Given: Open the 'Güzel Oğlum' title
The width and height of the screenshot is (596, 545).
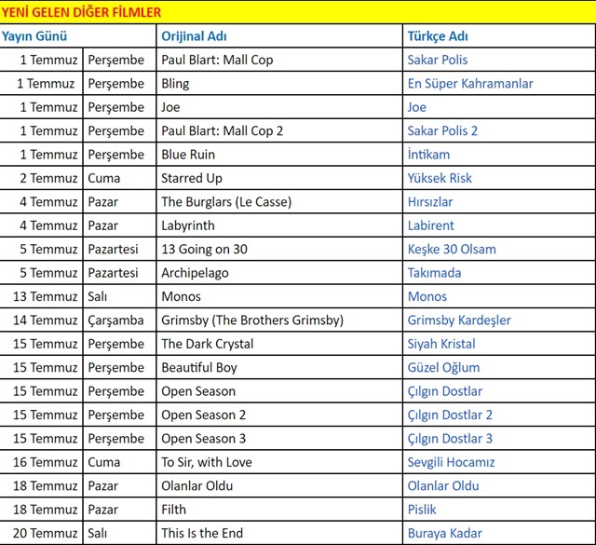Looking at the screenshot, I should (x=443, y=368).
